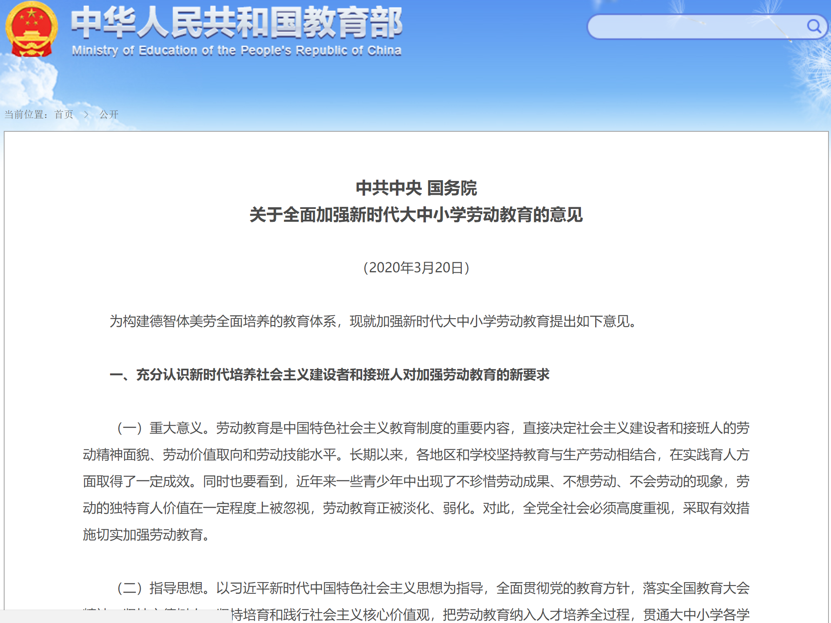831x623 pixels.
Task: Click the grey status bar at bottom left
Action: coord(116,616)
